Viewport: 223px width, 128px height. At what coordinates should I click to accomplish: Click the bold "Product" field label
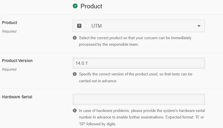coord(10,23)
